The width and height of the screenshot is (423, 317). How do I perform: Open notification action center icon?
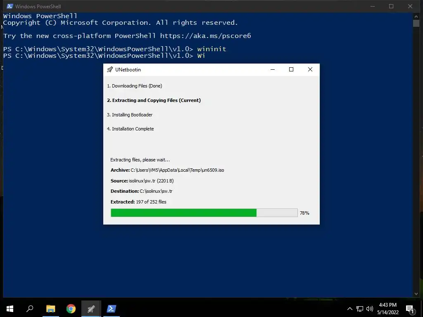coord(410,309)
